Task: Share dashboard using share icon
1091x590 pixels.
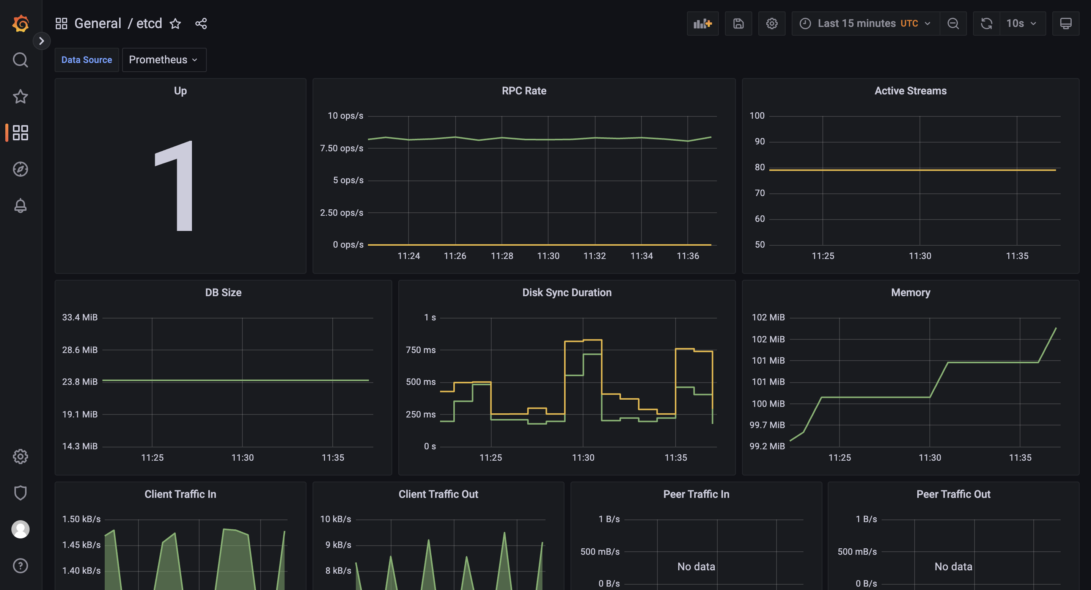Action: click(x=201, y=23)
